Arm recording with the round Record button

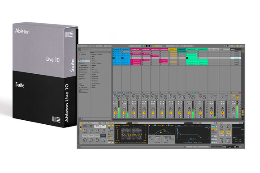click(x=149, y=46)
